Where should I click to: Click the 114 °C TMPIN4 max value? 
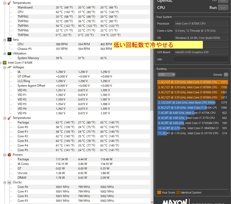[110, 35]
